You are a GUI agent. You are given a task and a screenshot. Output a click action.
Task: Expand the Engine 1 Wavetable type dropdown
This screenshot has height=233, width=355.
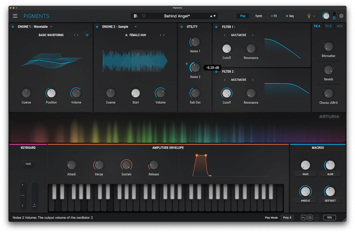coord(51,27)
